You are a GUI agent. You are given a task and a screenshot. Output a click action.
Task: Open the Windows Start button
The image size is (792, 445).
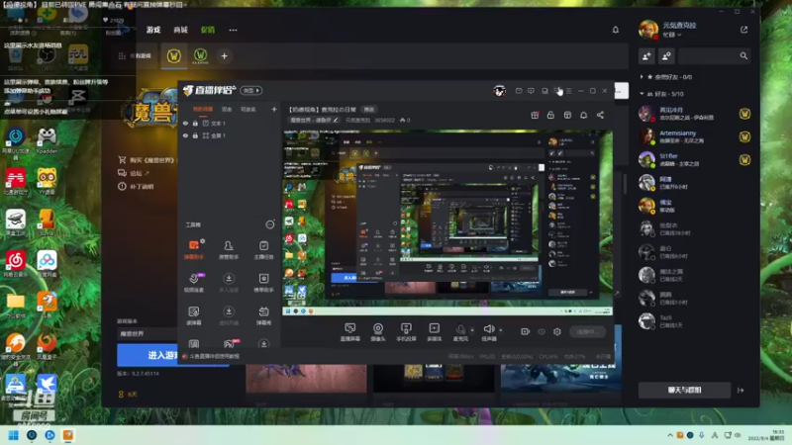(14, 435)
